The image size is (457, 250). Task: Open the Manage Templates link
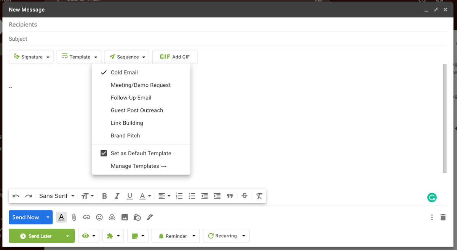139,166
